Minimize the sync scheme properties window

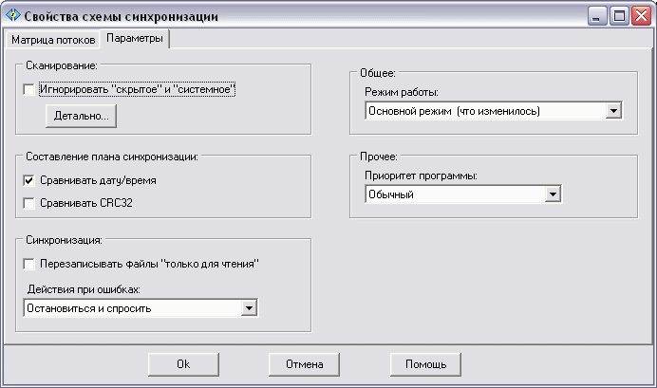(598, 16)
